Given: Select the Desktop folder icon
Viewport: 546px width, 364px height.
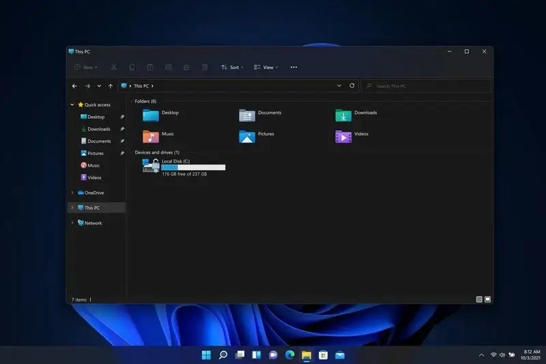Looking at the screenshot, I should (151, 115).
